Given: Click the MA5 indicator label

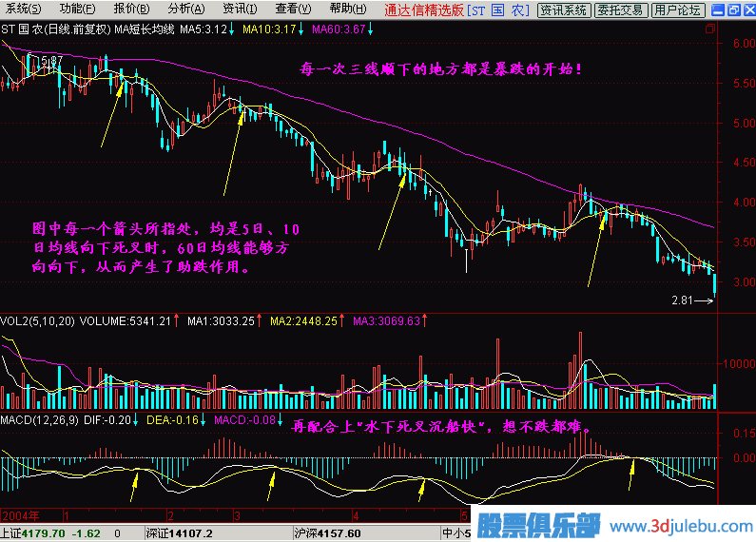Looking at the screenshot, I should click(x=204, y=29).
